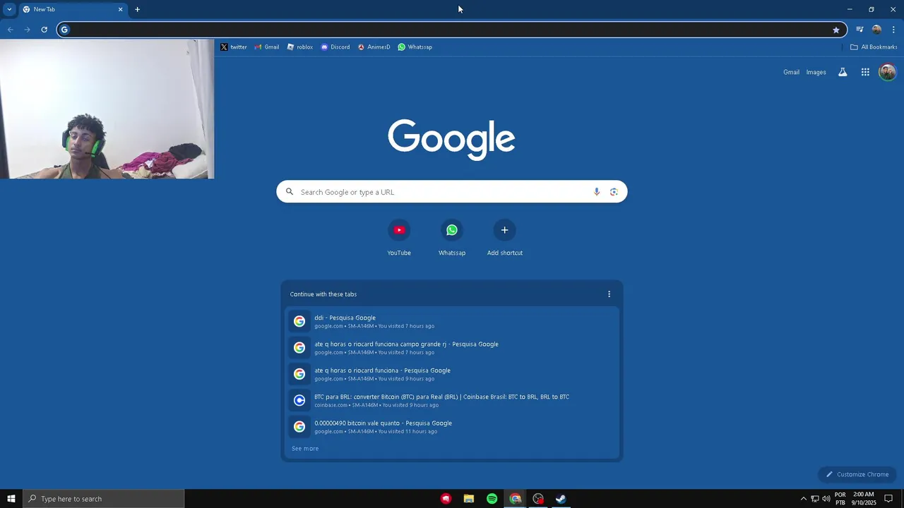
Task: Open Spotify from the taskbar
Action: (x=492, y=499)
